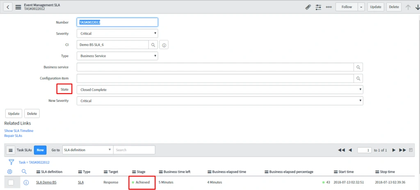Screen dimensions: 420x190
Task: Open the personalize form settings icon
Action: [x=318, y=7]
